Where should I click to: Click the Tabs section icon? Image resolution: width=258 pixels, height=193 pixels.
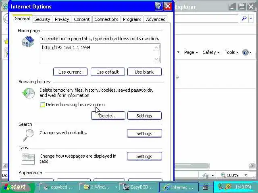point(28,159)
